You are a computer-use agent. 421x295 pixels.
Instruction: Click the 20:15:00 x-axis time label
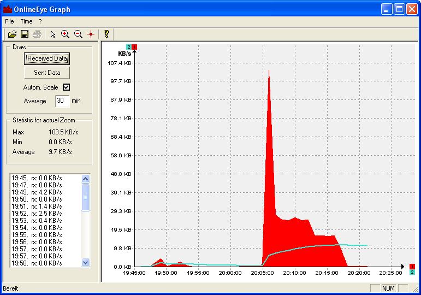pos(327,273)
